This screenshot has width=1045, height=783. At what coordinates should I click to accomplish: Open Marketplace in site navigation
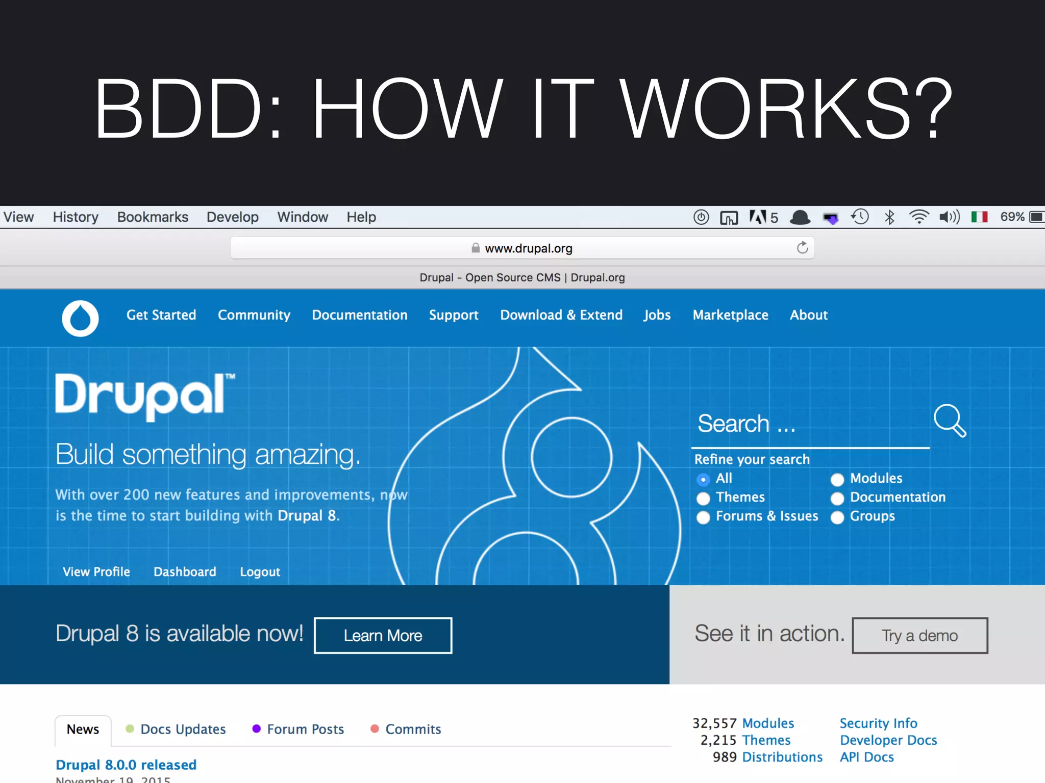point(730,315)
